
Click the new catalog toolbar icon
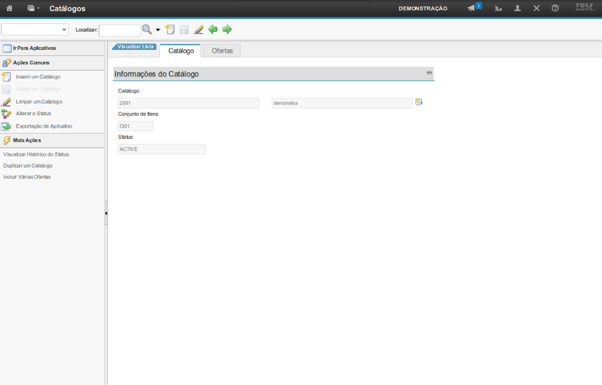[170, 29]
